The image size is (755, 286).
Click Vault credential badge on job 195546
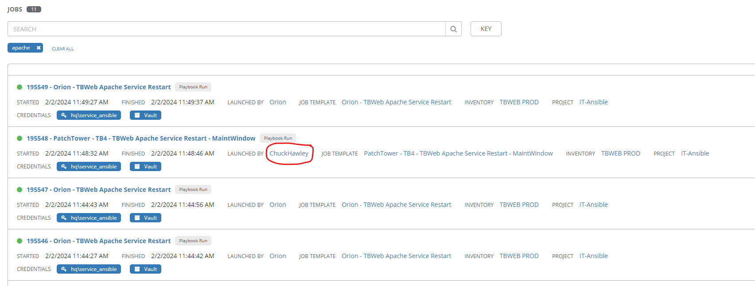(x=145, y=269)
